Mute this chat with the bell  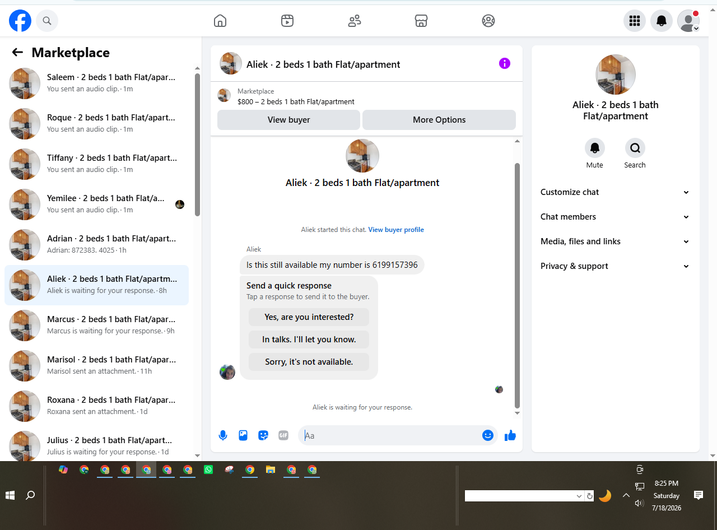[595, 148]
